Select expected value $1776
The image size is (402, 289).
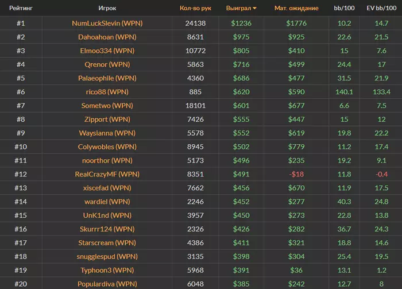click(x=296, y=24)
